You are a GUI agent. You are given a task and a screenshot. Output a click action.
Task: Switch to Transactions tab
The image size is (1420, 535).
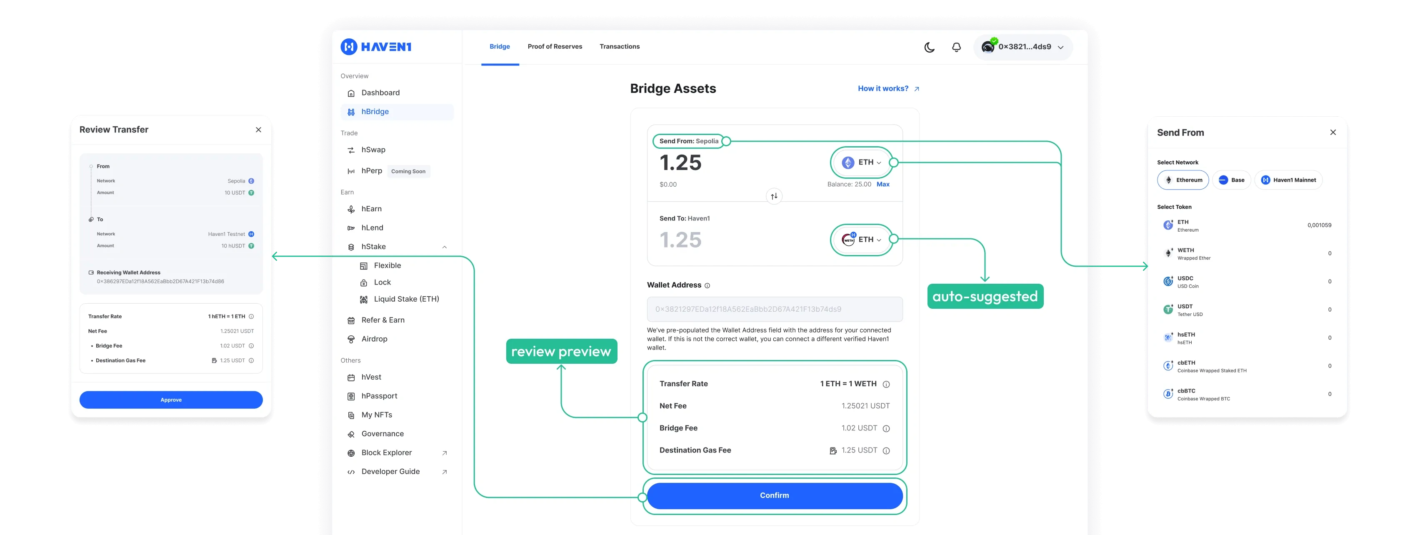(x=619, y=47)
